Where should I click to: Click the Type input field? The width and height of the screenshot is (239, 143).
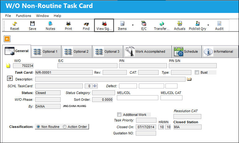coord(181,72)
